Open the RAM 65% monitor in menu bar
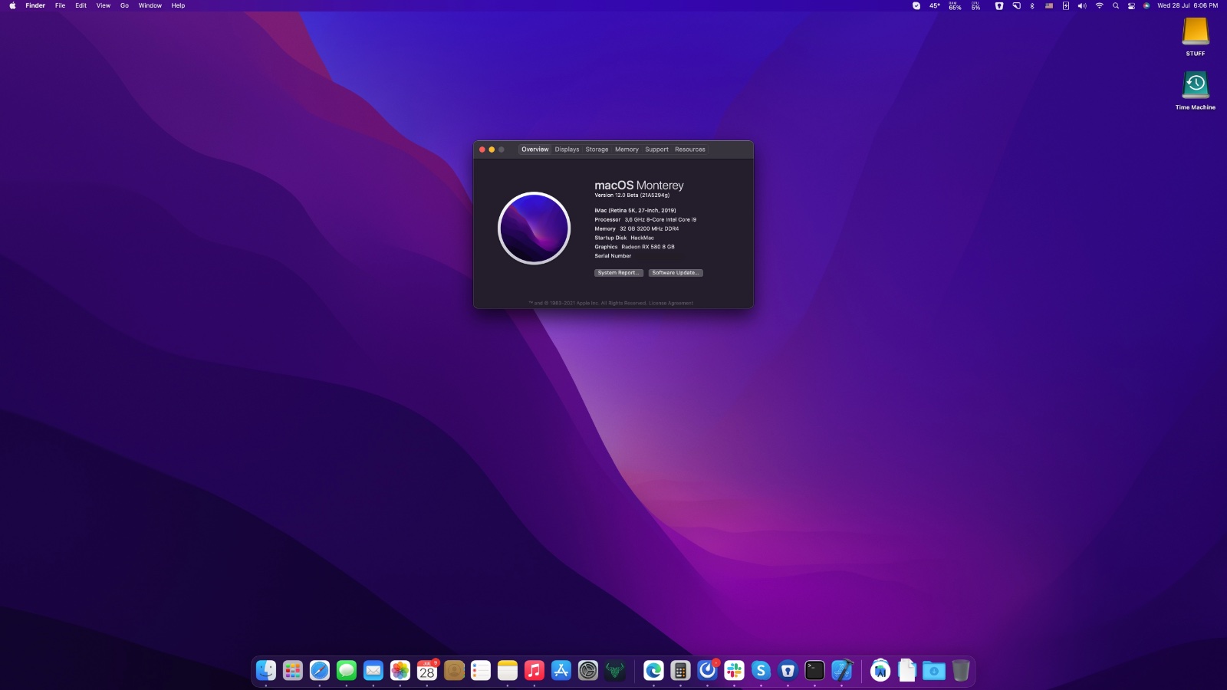 tap(955, 5)
